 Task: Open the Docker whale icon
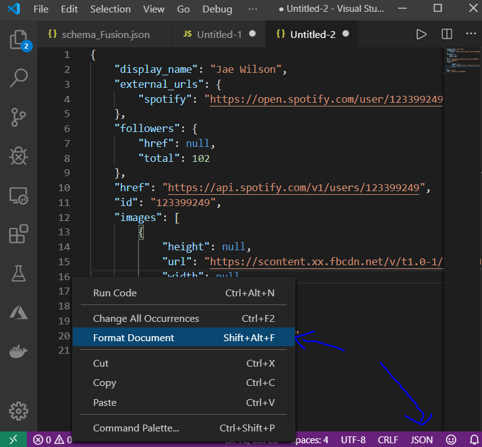tap(19, 352)
